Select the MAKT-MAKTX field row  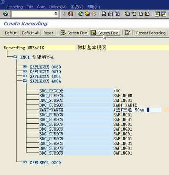point(76,110)
